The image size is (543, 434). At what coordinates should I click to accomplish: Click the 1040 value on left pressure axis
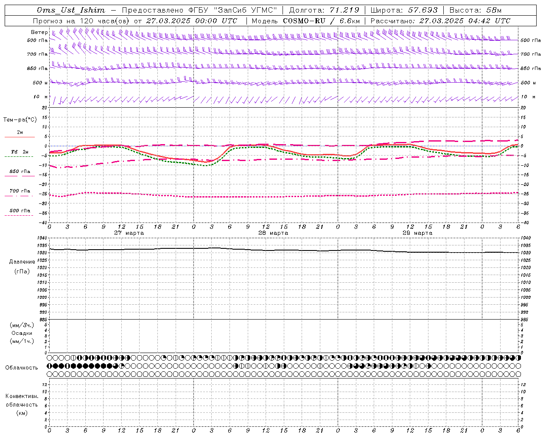point(43,238)
